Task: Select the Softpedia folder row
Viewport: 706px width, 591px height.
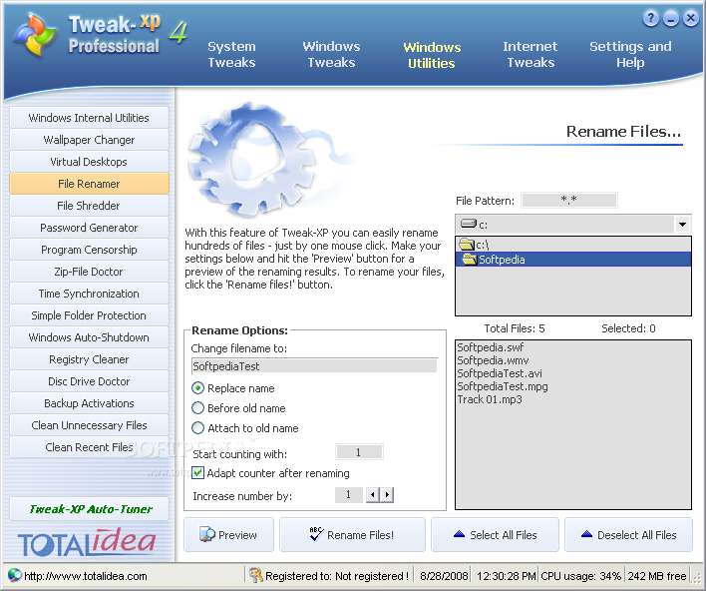Action: tap(573, 260)
